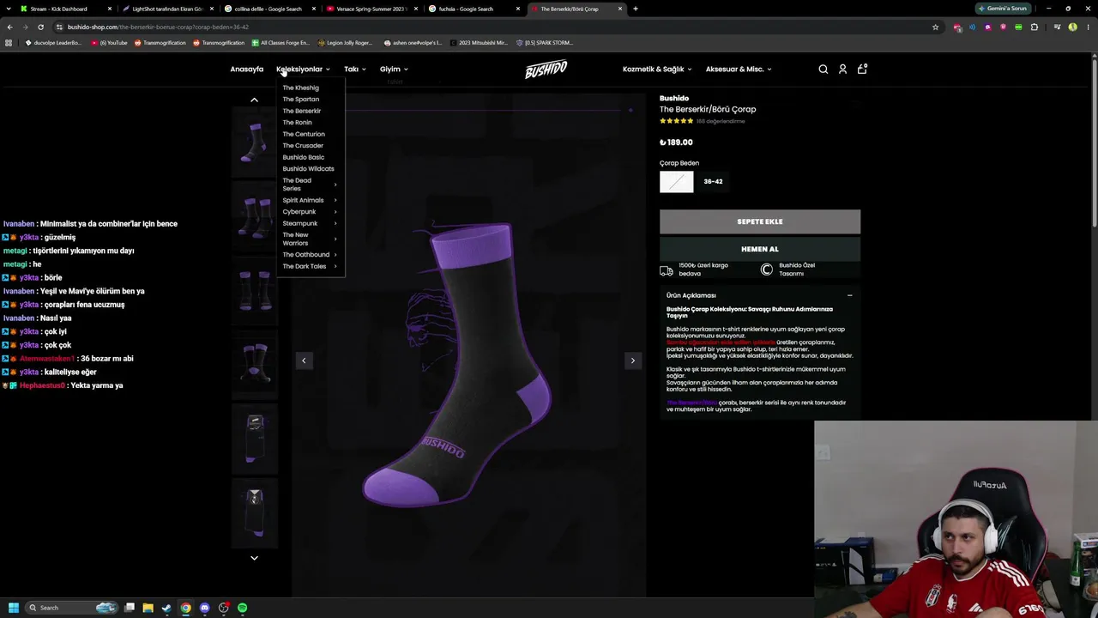Open the Chrome extensions puzzle icon
The height and width of the screenshot is (618, 1098).
[1034, 27]
